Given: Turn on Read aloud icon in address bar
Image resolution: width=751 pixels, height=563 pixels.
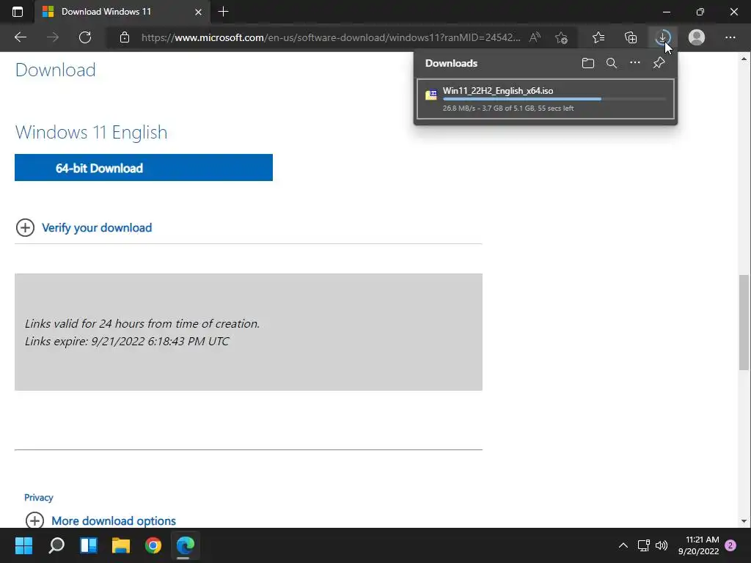Looking at the screenshot, I should [535, 37].
